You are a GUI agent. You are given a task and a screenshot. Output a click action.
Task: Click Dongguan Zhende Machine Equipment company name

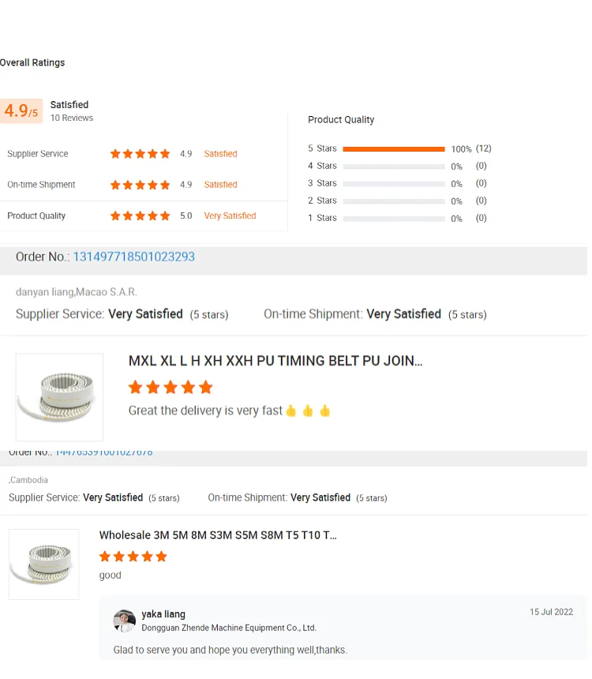pyautogui.click(x=229, y=628)
